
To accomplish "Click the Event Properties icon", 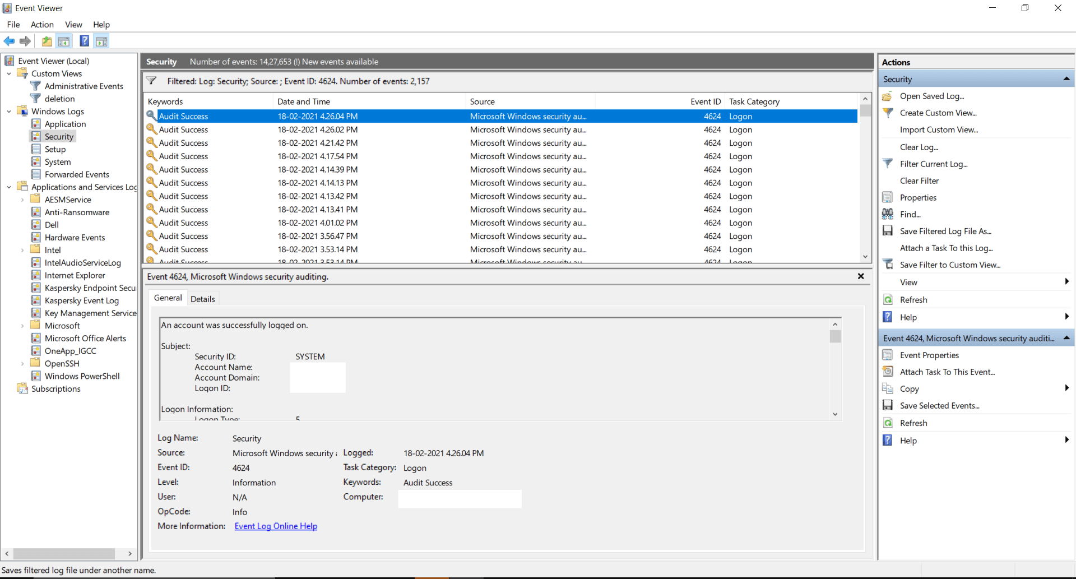I will [x=888, y=355].
